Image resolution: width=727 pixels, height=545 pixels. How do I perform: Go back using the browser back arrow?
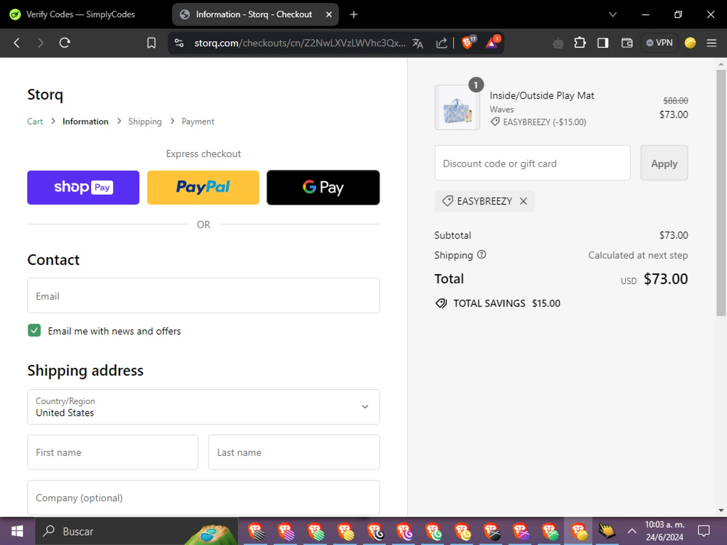point(17,43)
